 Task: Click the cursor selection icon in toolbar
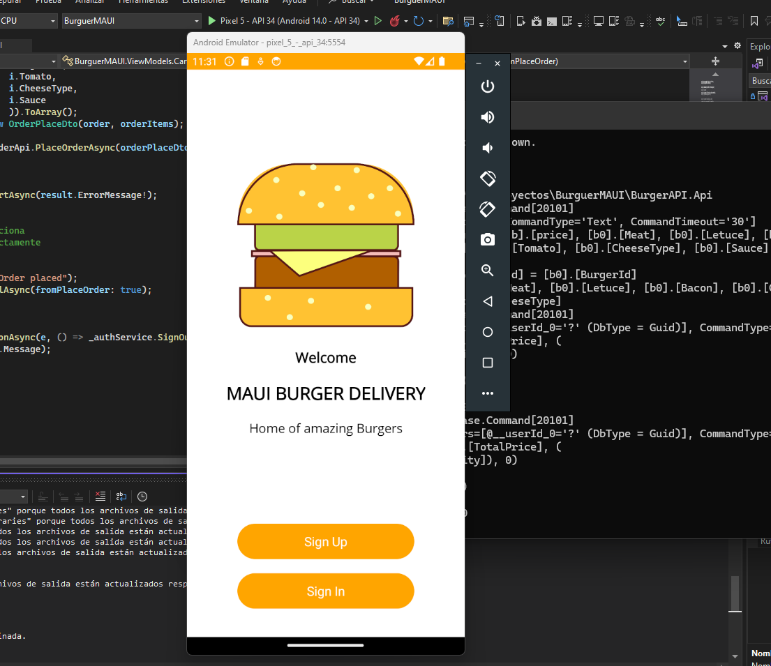pyautogui.click(x=682, y=21)
